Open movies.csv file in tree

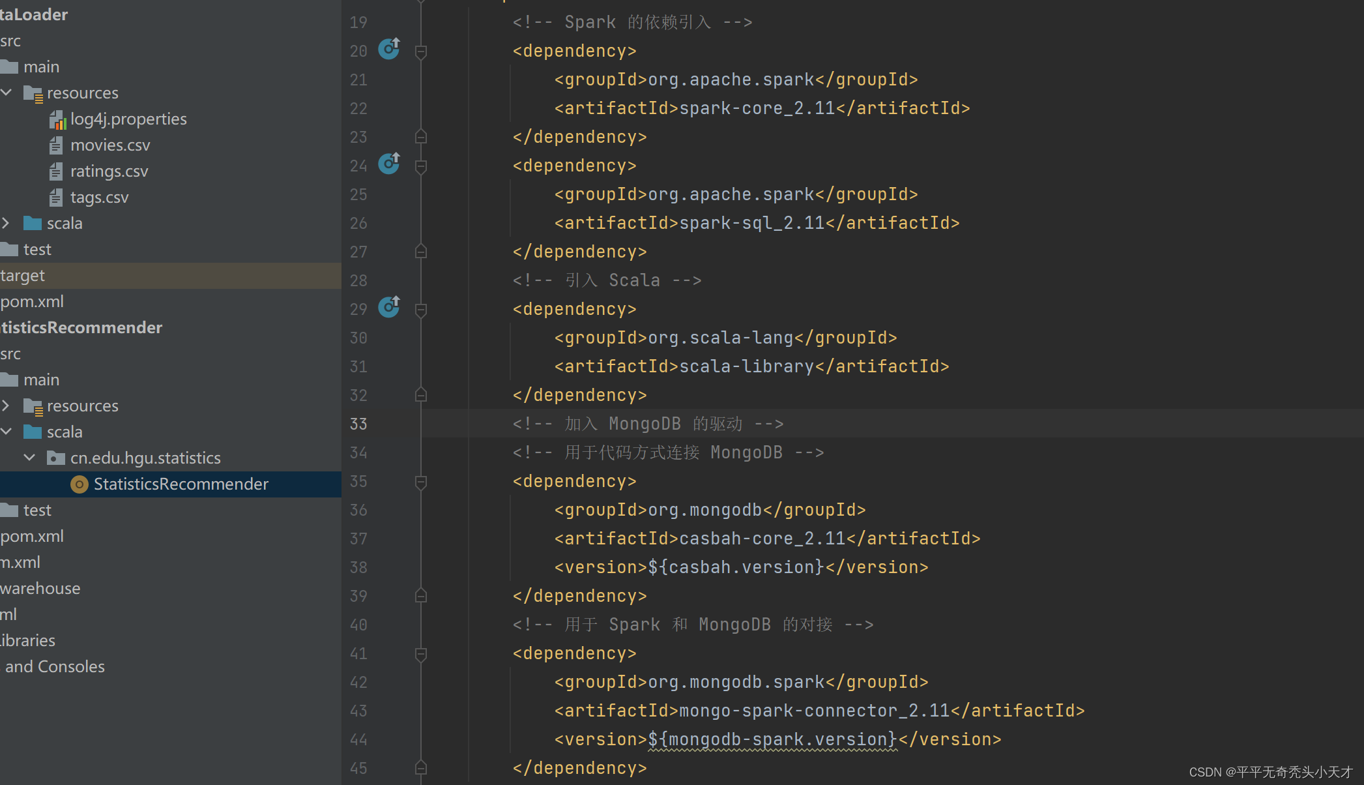pos(110,145)
